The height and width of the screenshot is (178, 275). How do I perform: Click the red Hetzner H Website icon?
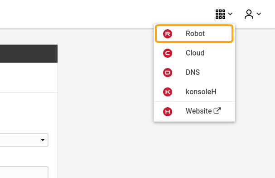coord(168,111)
